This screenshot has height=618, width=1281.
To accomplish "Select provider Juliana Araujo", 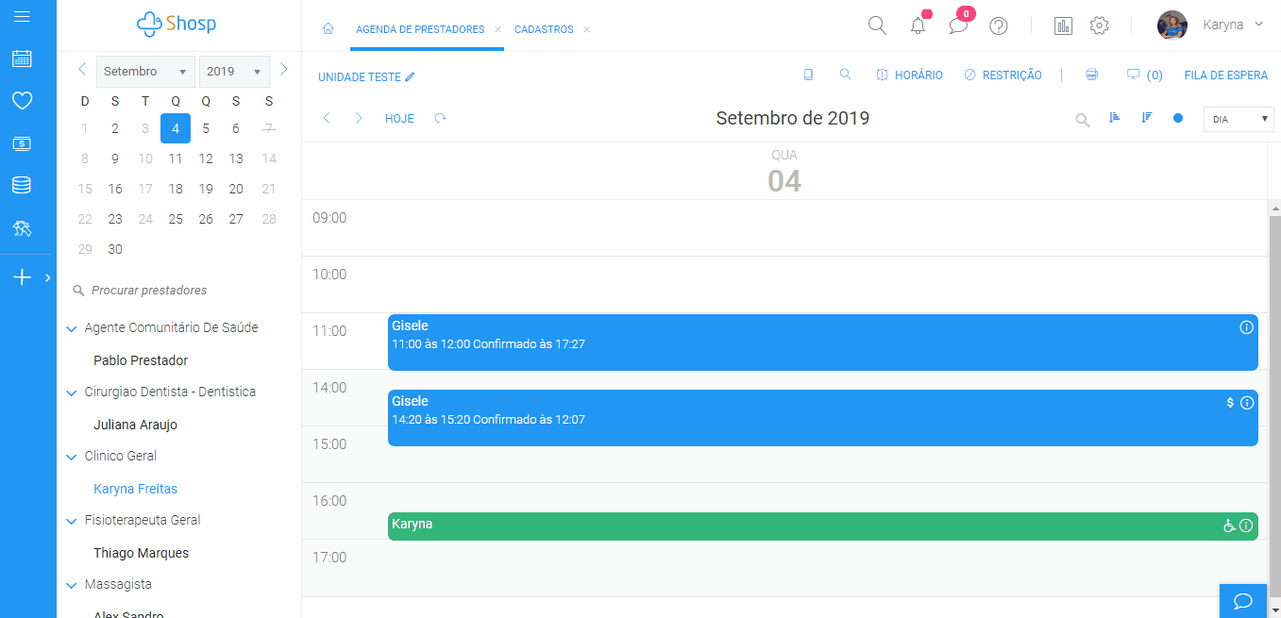I will 136,425.
